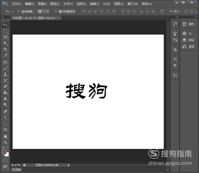Reset default foreground and background colors

pos(3,147)
